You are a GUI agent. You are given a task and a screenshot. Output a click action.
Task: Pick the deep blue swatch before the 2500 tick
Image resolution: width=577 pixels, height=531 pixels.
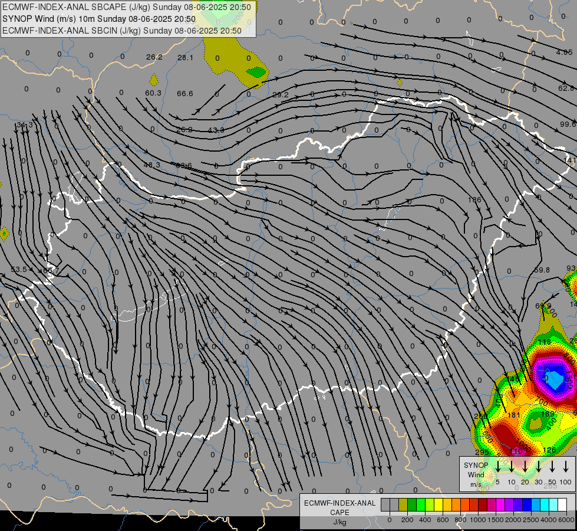pyautogui.click(x=527, y=505)
